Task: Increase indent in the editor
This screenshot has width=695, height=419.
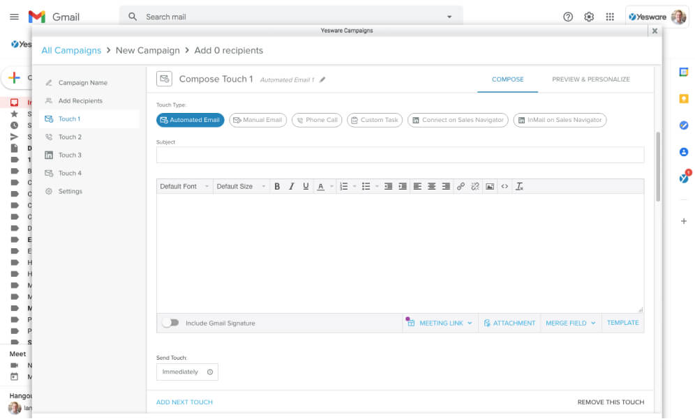Action: [403, 186]
